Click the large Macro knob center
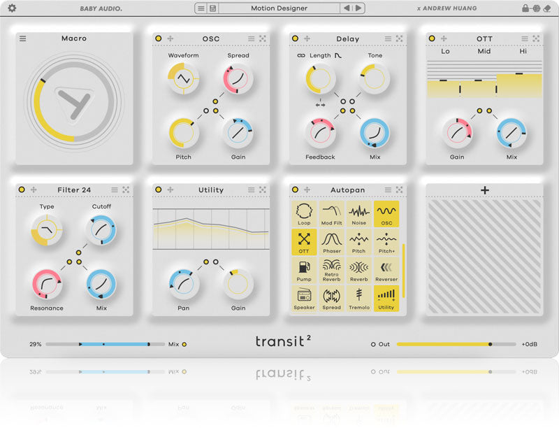 pyautogui.click(x=74, y=103)
